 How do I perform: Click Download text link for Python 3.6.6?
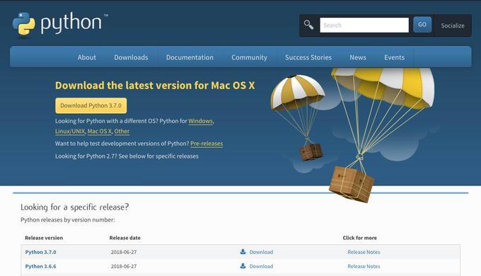click(x=261, y=266)
